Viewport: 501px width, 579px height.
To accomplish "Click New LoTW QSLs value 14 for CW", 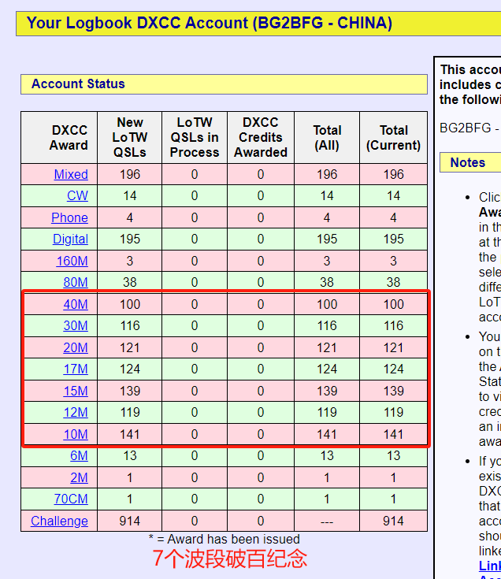I will pos(130,195).
